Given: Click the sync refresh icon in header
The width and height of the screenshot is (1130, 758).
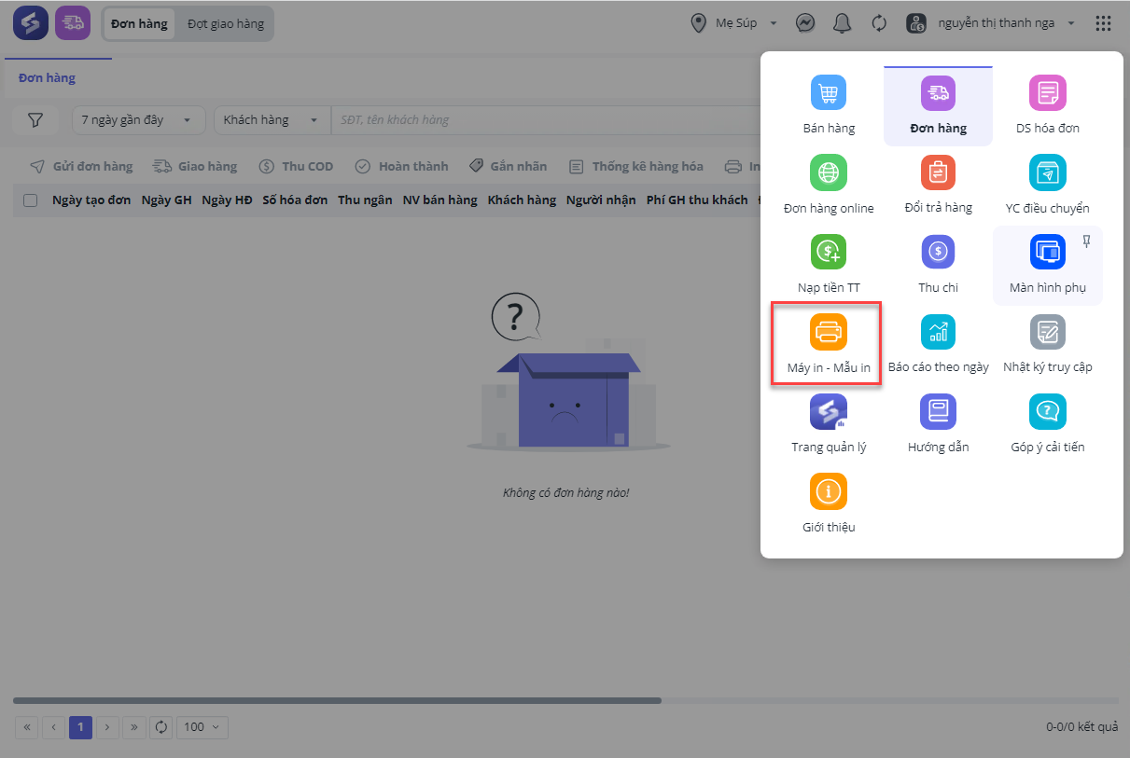Looking at the screenshot, I should [879, 23].
